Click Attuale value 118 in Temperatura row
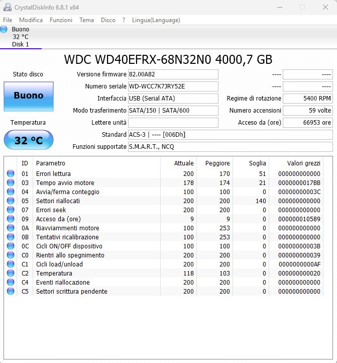The width and height of the screenshot is (337, 363). pos(188,273)
